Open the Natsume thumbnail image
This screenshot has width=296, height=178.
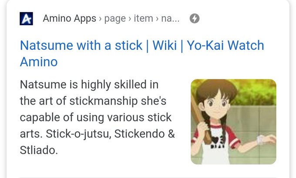coord(233,122)
